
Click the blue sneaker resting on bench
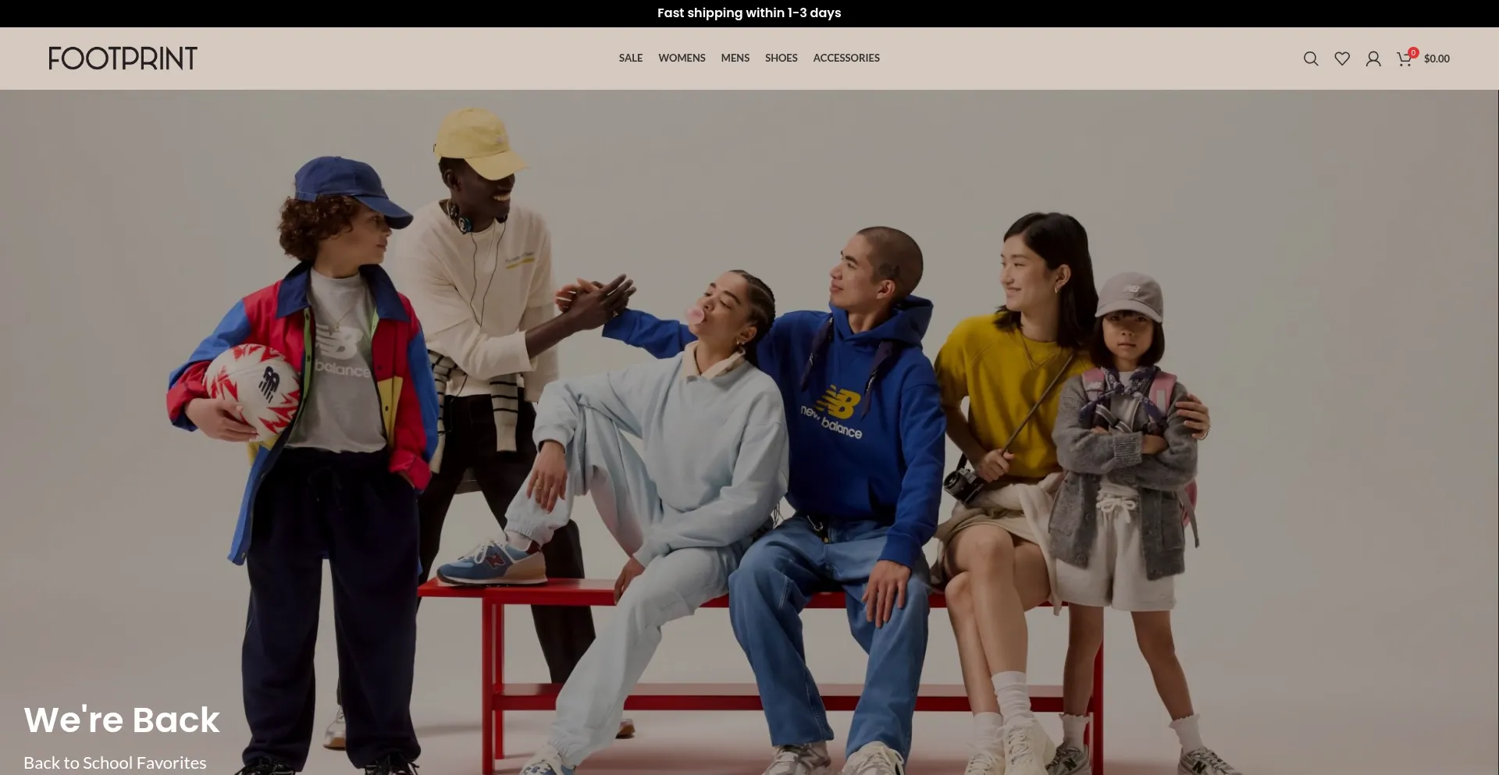492,563
